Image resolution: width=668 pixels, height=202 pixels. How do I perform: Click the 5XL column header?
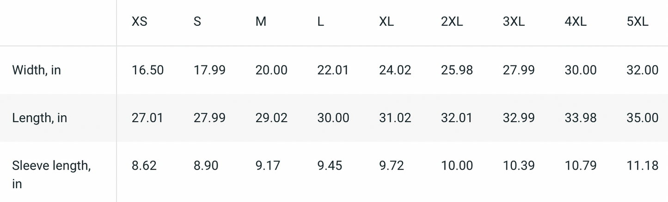pos(637,22)
